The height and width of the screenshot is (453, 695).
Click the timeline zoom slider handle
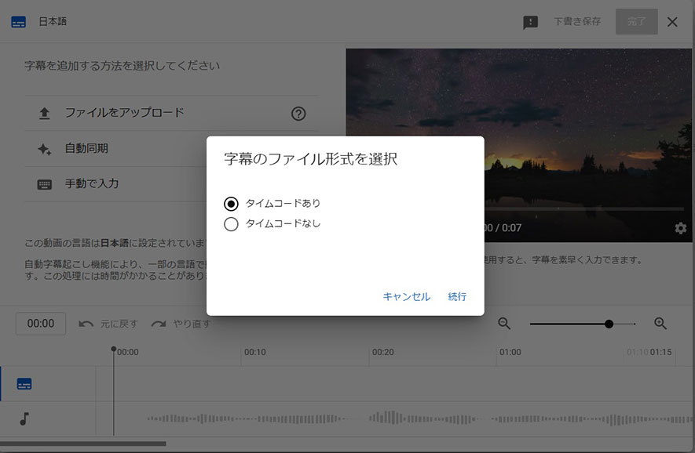coord(609,324)
